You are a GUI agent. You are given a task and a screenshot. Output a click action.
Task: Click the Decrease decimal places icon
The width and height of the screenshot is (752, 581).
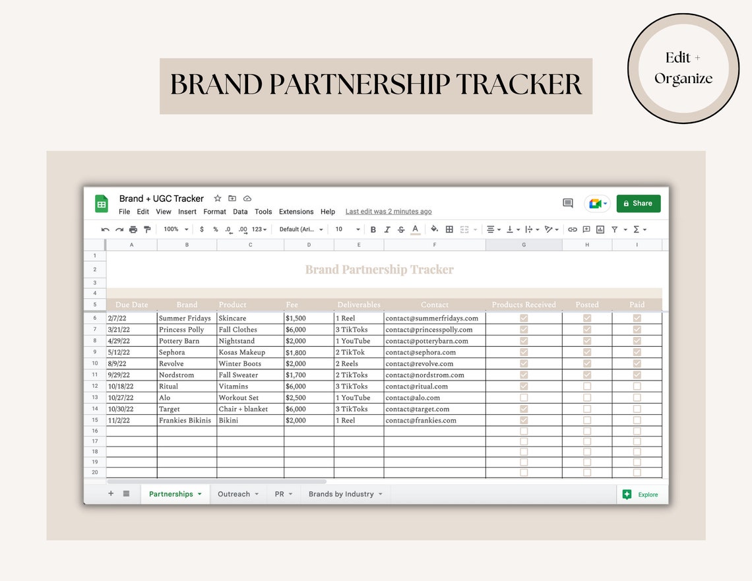pyautogui.click(x=228, y=229)
